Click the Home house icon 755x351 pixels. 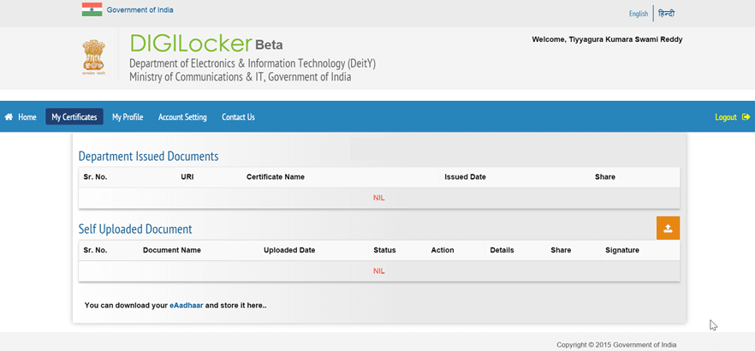(9, 117)
